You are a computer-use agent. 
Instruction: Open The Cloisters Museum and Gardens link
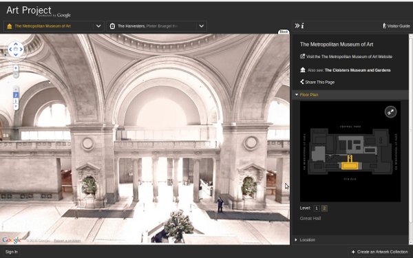pyautogui.click(x=357, y=70)
